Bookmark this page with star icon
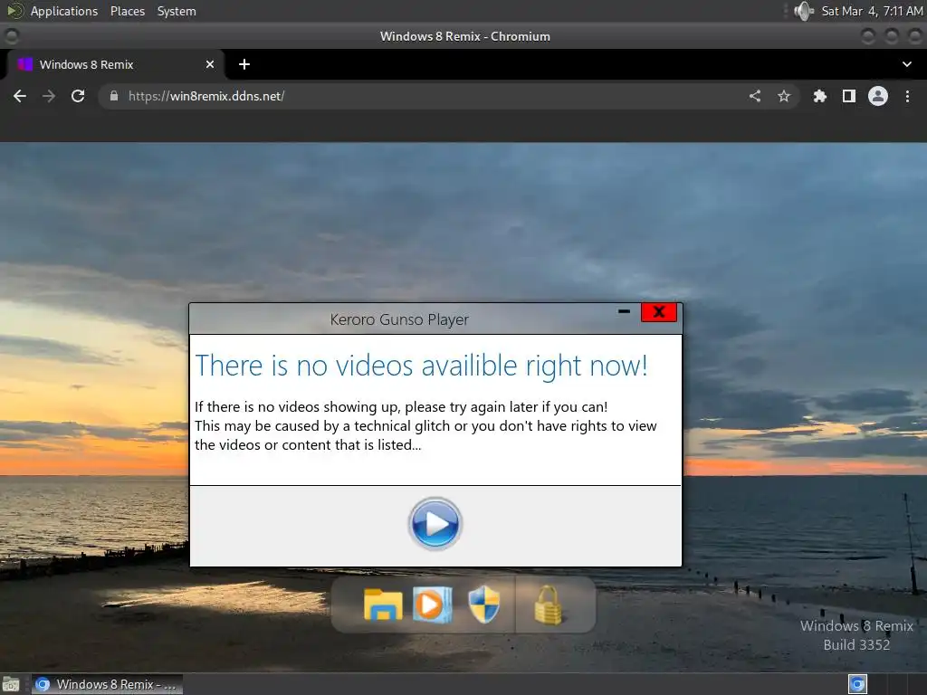The image size is (927, 695). pyautogui.click(x=784, y=96)
